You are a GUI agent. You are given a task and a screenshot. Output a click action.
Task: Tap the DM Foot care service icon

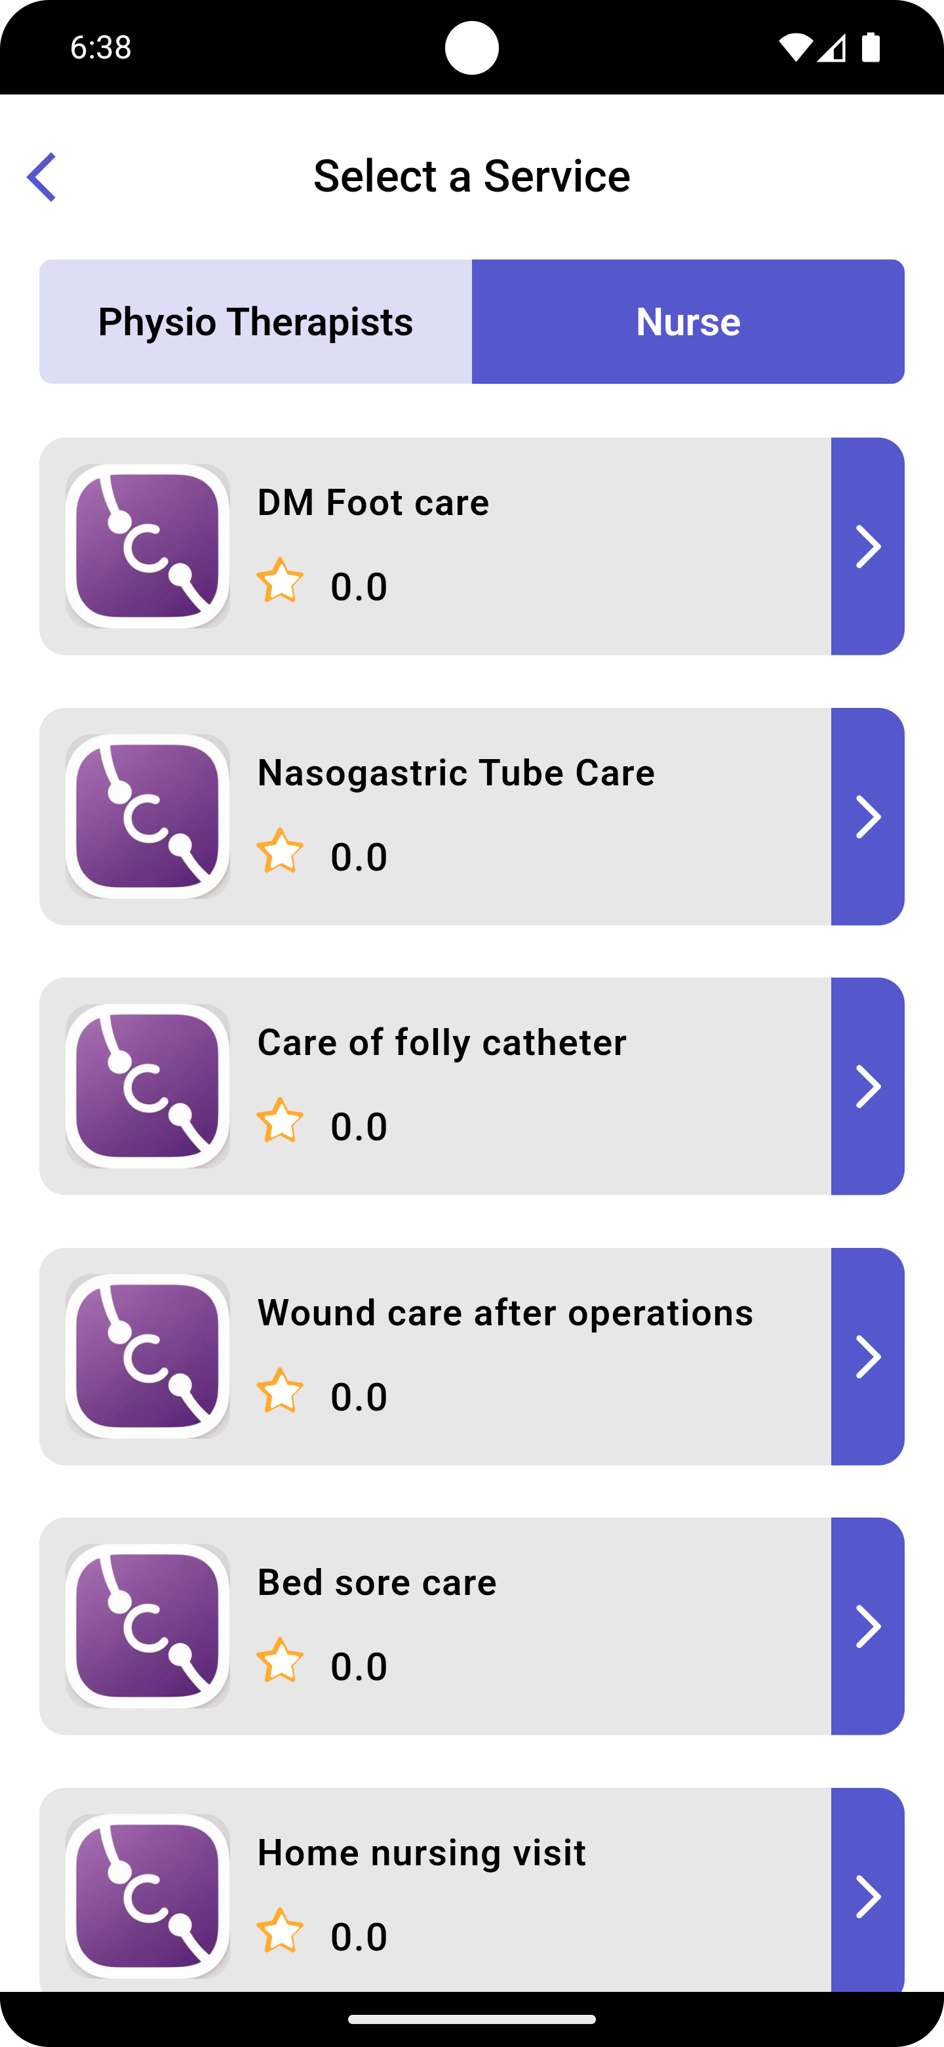pos(147,546)
